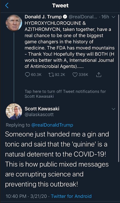Expand the chevron menu on Scott Kawasaki's tweet
The width and height of the screenshot is (120, 203).
(x=113, y=109)
